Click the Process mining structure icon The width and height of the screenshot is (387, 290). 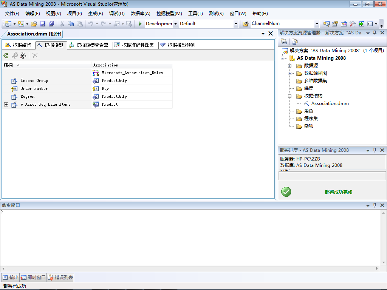coord(6,56)
